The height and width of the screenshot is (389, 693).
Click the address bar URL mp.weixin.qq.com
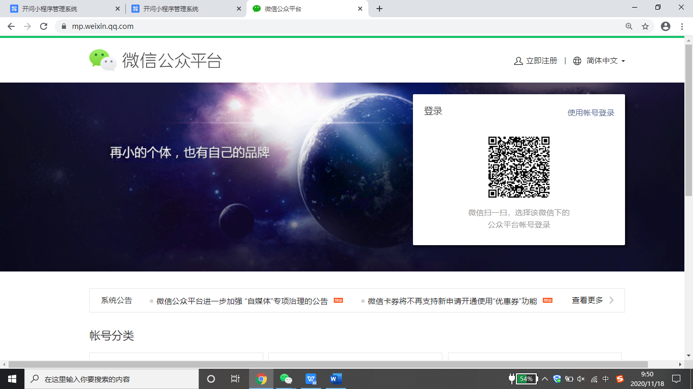point(103,26)
